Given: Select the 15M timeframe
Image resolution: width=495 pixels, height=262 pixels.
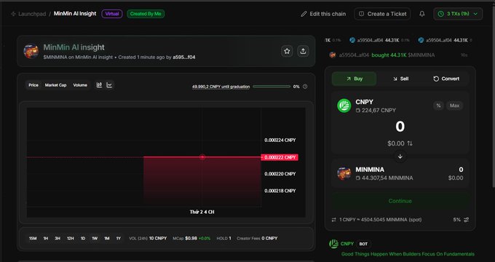Looking at the screenshot, I should 33,238.
